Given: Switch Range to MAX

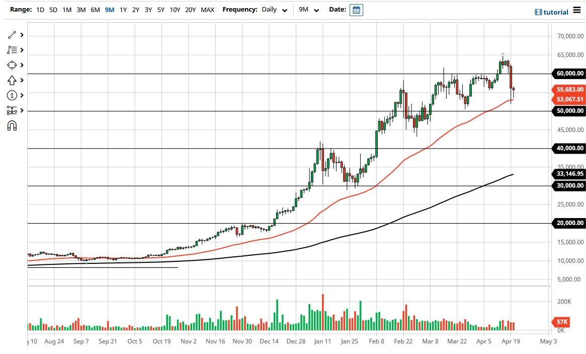Looking at the screenshot, I should (x=207, y=9).
